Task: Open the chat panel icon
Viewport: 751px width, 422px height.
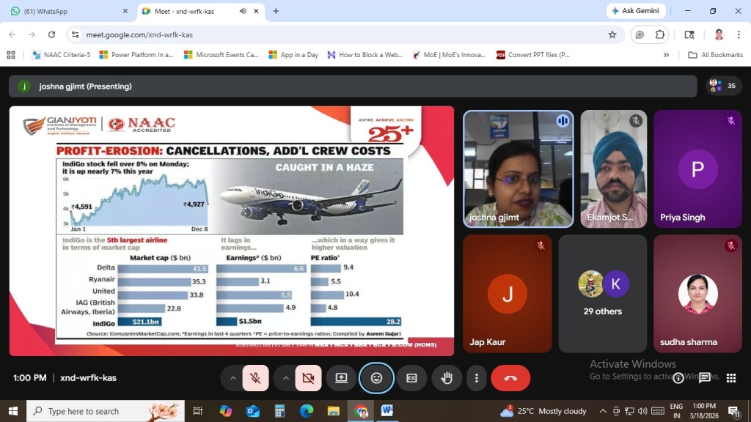Action: tap(704, 378)
